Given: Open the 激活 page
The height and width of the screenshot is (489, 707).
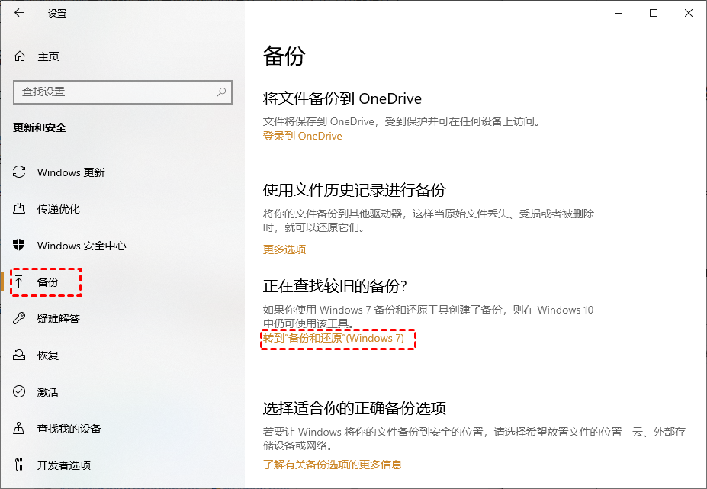Looking at the screenshot, I should (x=48, y=392).
